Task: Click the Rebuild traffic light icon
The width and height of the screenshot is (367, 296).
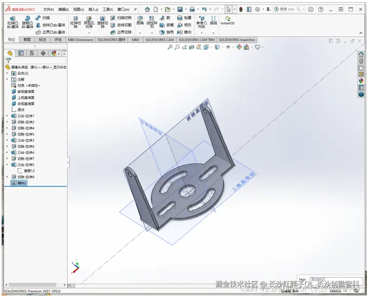Action: click(x=241, y=9)
